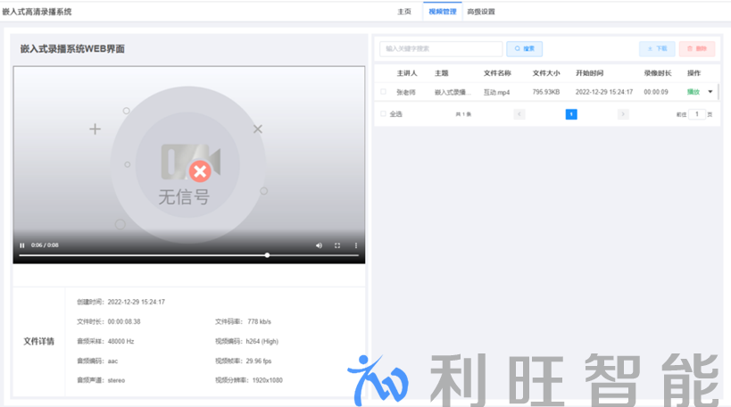
Task: Select the 视频管理 tab
Action: click(x=441, y=12)
